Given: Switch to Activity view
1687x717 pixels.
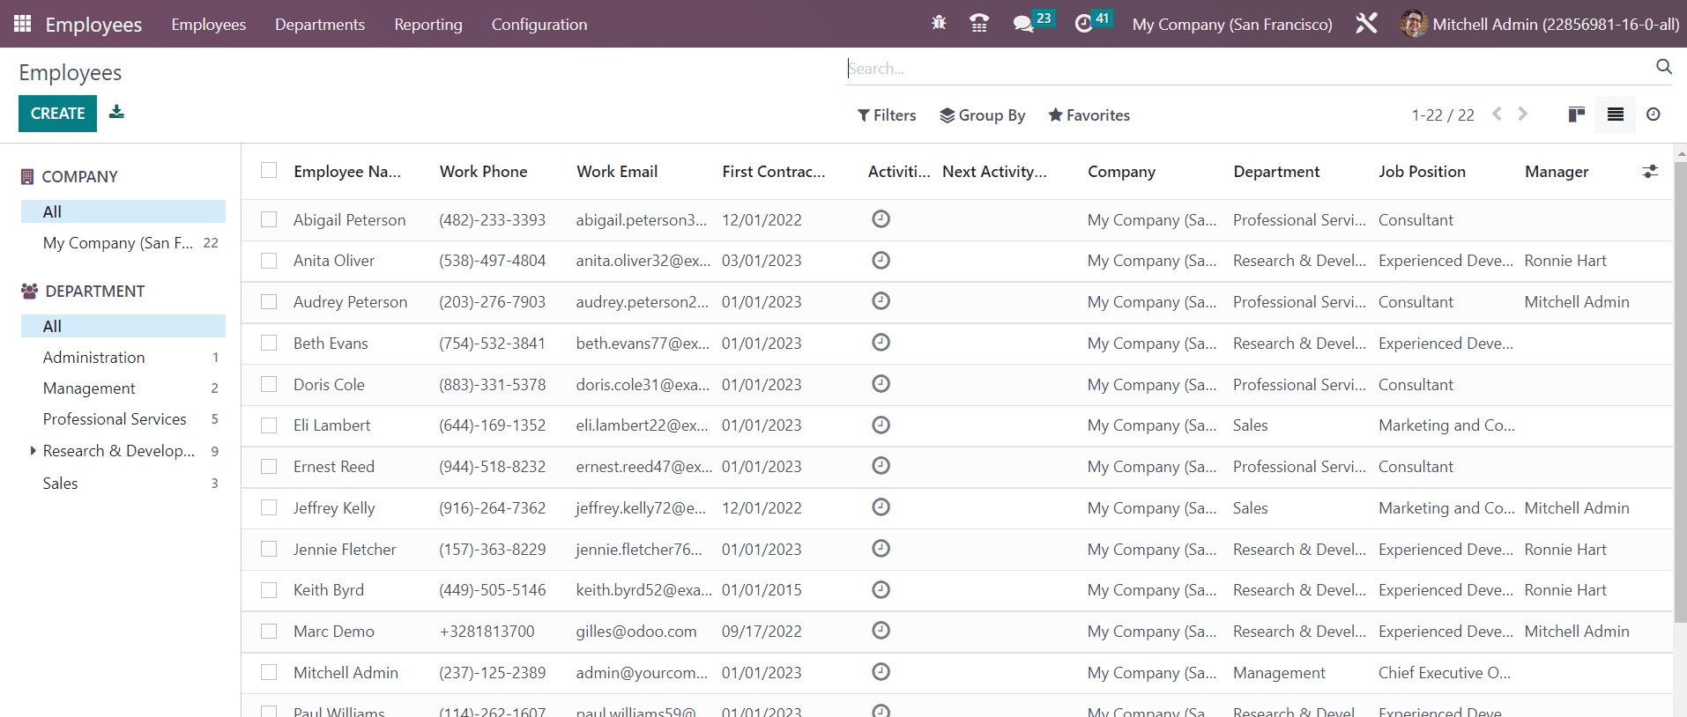Looking at the screenshot, I should 1654,115.
